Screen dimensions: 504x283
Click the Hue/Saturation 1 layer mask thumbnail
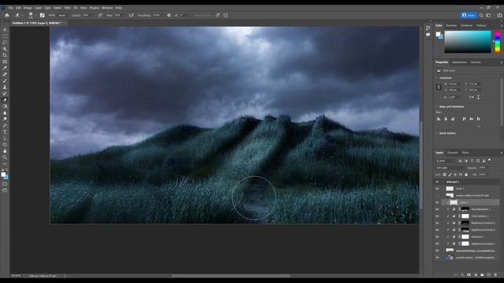(465, 209)
